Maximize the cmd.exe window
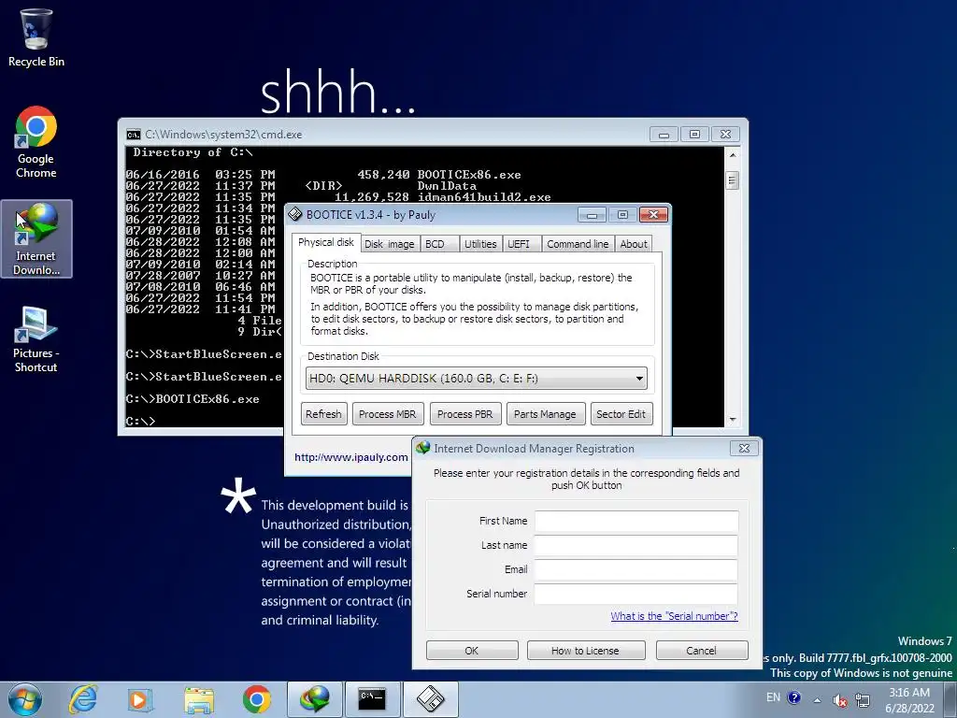This screenshot has height=718, width=957. 694,135
